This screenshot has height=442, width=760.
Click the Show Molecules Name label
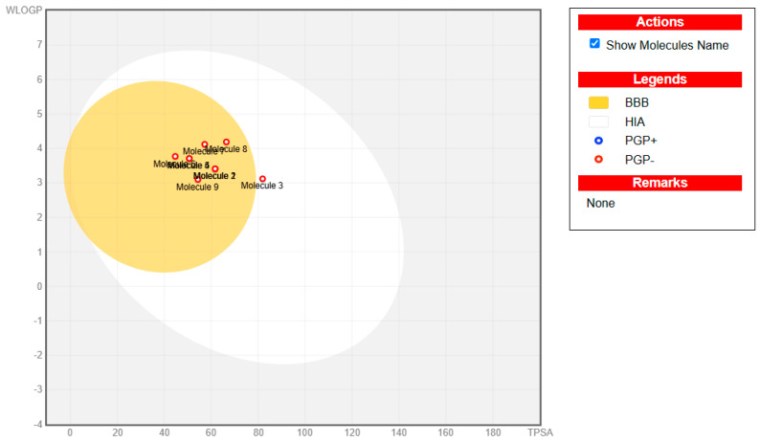click(x=667, y=45)
